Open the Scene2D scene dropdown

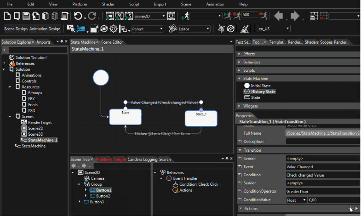pyautogui.click(x=164, y=16)
